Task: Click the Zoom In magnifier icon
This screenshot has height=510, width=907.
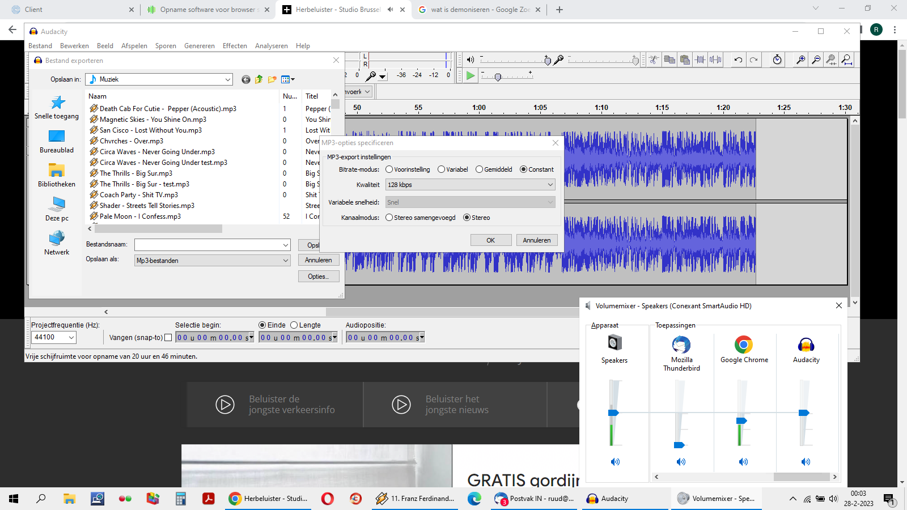Action: [800, 59]
